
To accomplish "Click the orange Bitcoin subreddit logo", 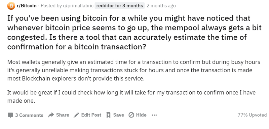I will pos(11,6).
